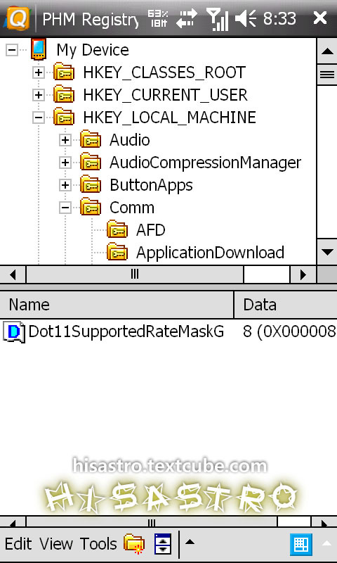Click the HKEY_CURRENT_USER folder icon
This screenshot has width=337, height=563.
coord(64,95)
